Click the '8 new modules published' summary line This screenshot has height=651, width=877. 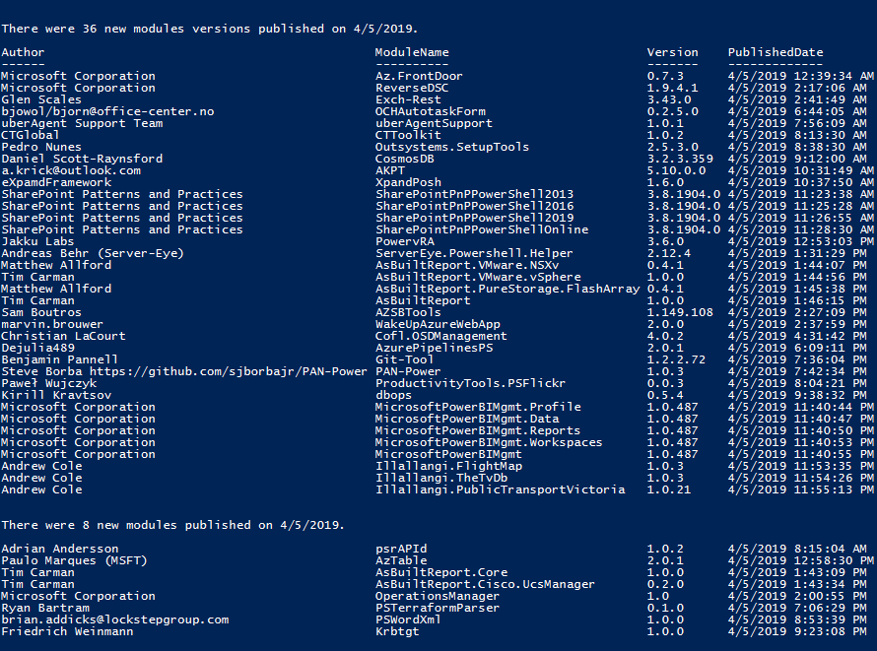click(172, 525)
